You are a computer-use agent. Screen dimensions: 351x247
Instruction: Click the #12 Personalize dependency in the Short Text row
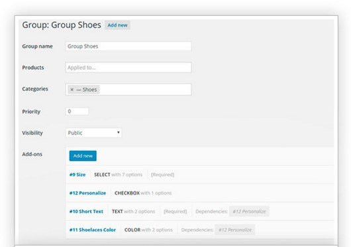coord(249,211)
